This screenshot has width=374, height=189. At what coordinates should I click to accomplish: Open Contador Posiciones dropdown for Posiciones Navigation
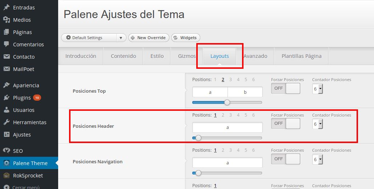click(317, 160)
